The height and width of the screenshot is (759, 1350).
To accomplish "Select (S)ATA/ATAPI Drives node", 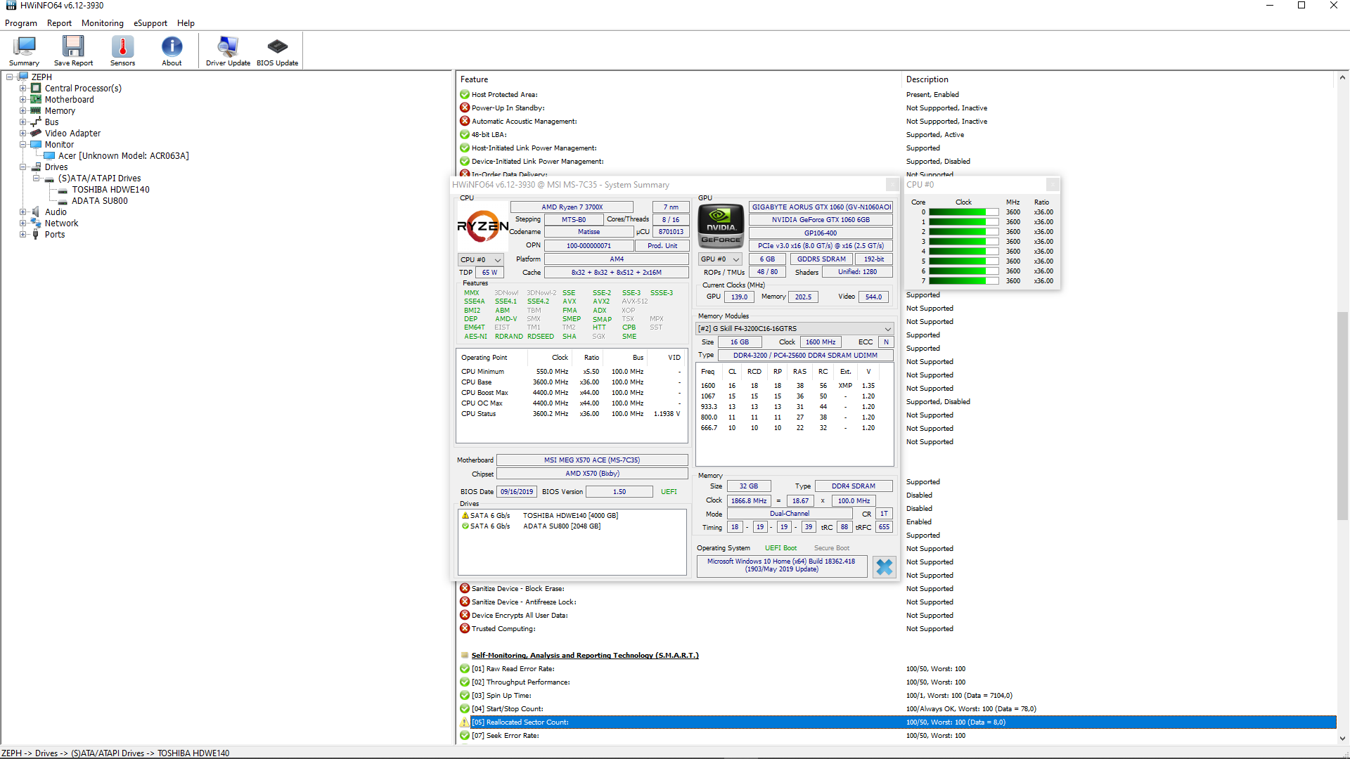I will coord(99,178).
